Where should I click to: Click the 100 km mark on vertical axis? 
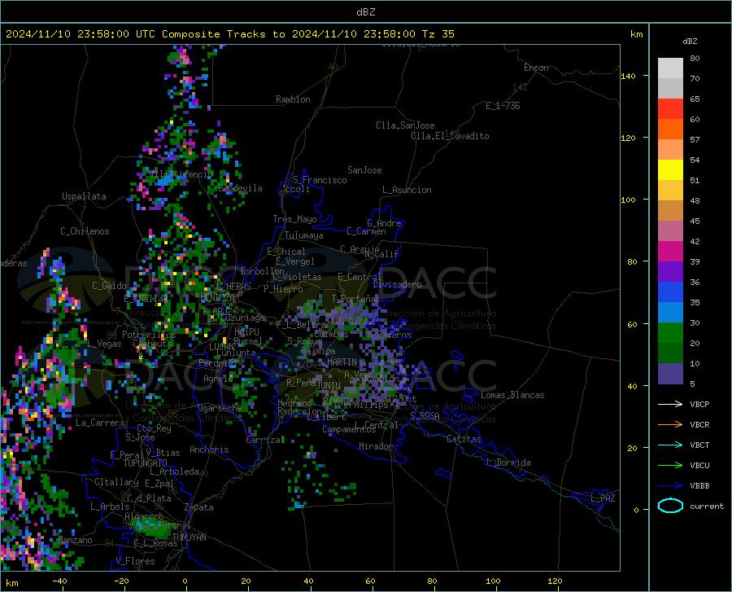pos(628,200)
